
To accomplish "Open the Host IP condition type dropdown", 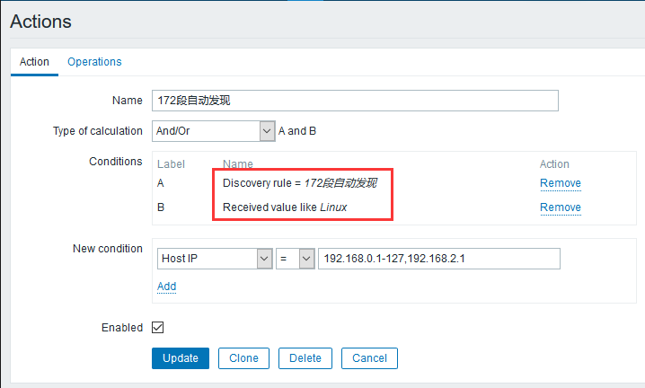I will pos(215,259).
